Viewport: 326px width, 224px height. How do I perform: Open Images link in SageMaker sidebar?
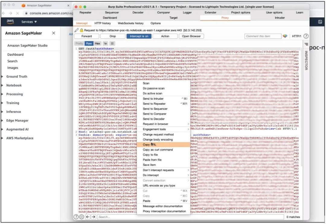(13, 68)
